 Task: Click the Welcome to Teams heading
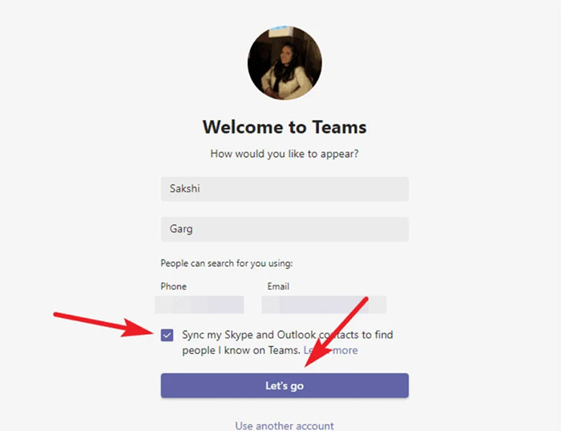[x=285, y=127]
